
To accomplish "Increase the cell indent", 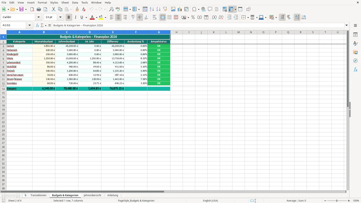I will (x=229, y=17).
